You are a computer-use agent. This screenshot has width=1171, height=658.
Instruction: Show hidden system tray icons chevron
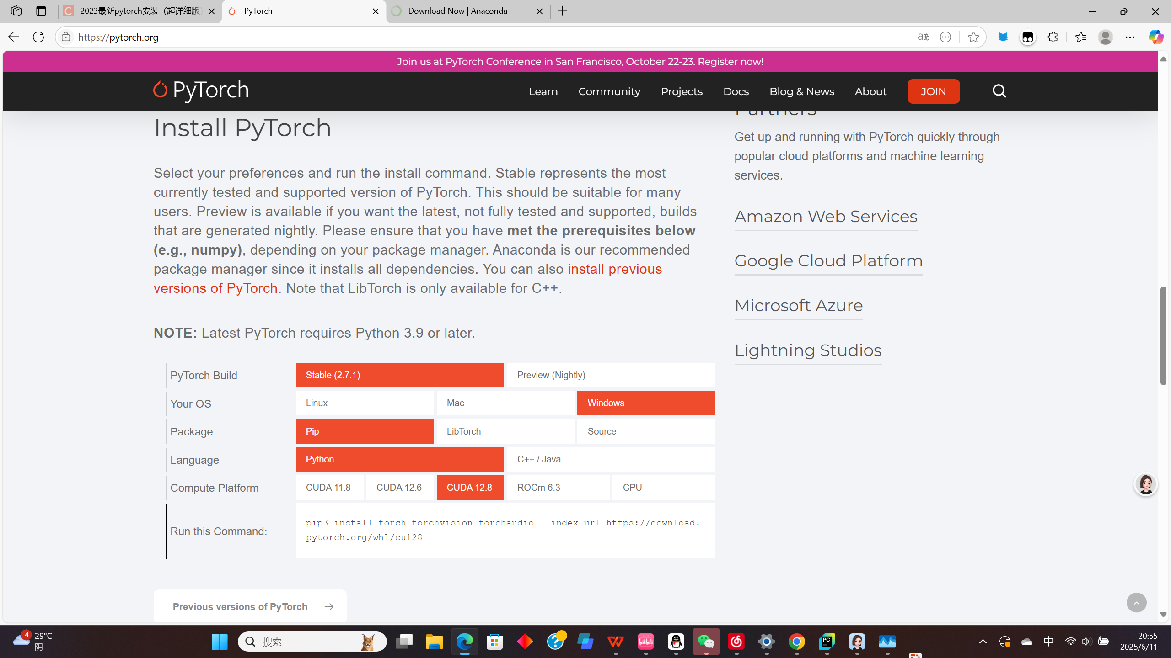(x=983, y=642)
